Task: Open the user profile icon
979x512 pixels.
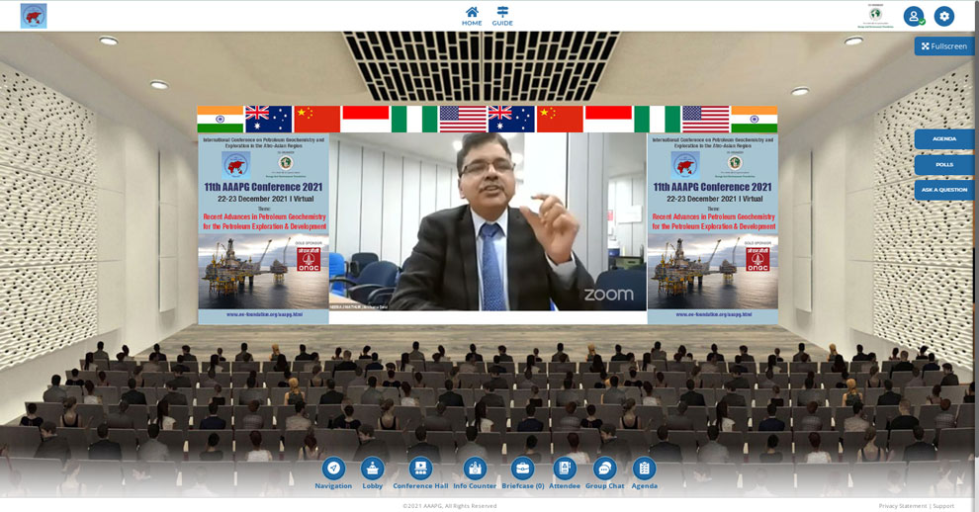Action: [x=914, y=16]
